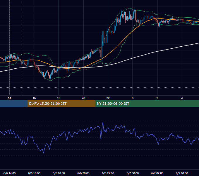Click the 6/6 14:00 label on indicator axis
The height and width of the screenshot is (176, 199).
[x=10, y=173]
